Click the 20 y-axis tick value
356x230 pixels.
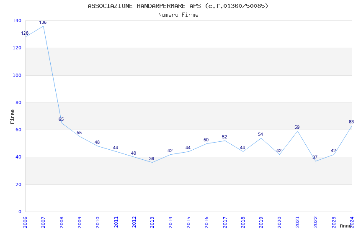point(18,184)
